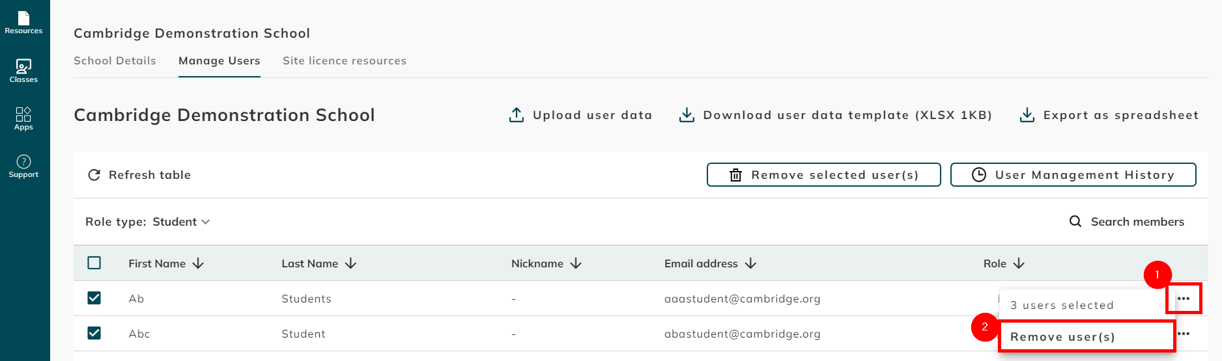Open User Management History
The image size is (1222, 361).
[1073, 175]
